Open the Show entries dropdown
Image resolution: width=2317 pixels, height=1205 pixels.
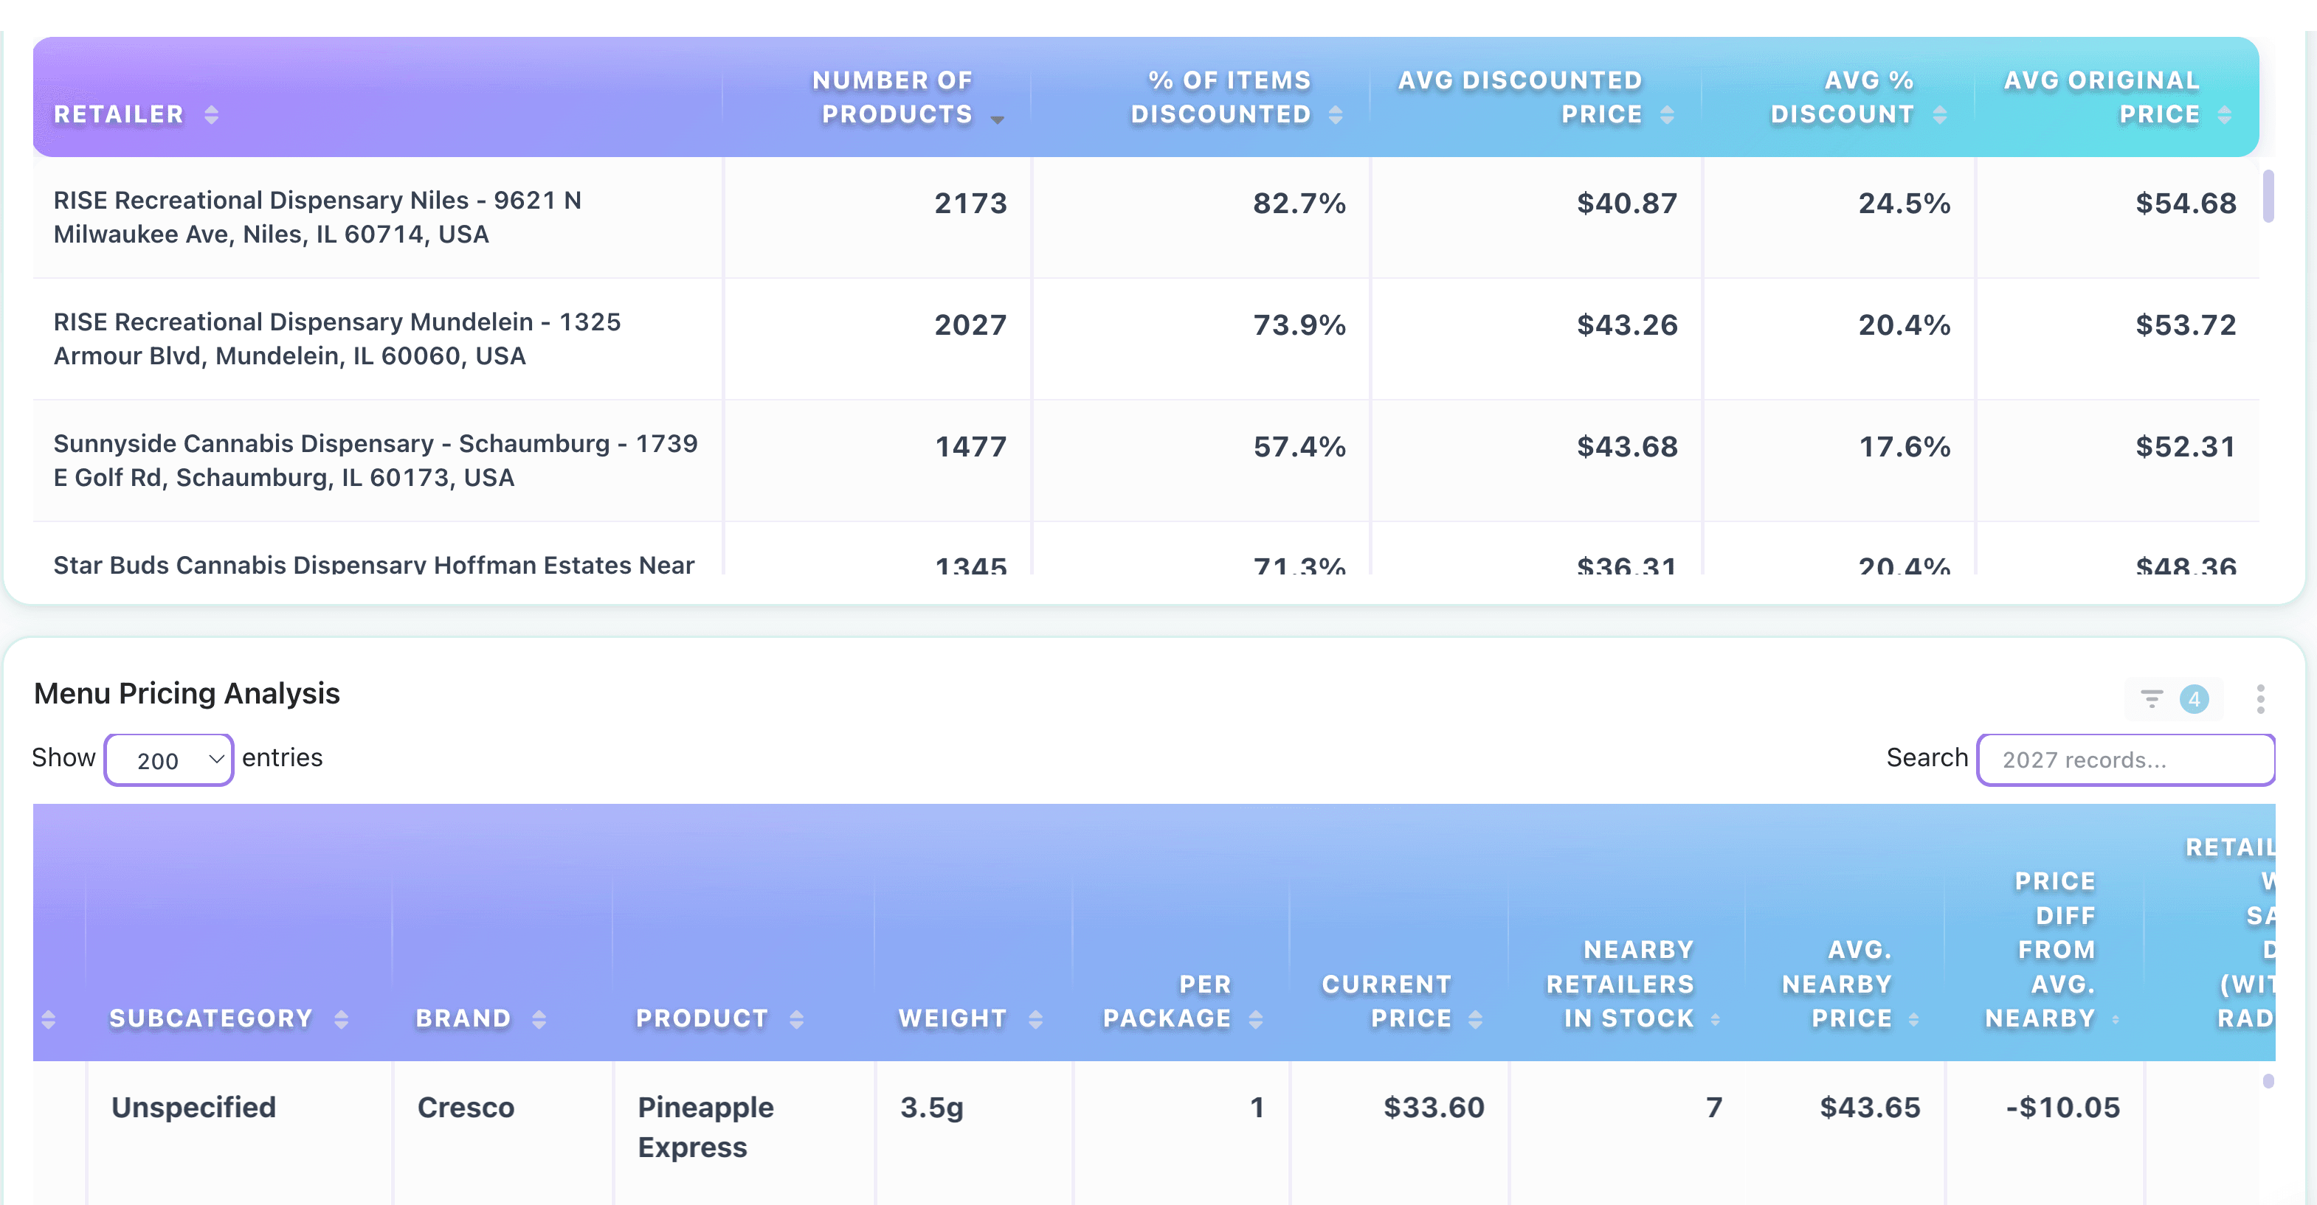pos(168,760)
